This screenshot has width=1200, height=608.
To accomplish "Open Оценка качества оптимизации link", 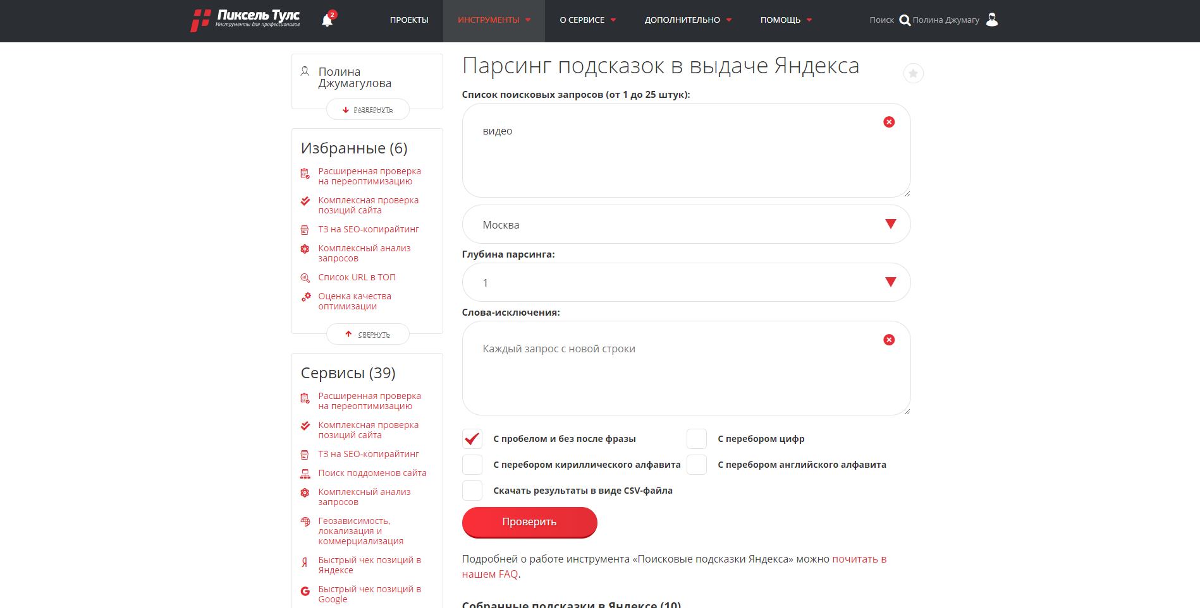I will (x=355, y=301).
